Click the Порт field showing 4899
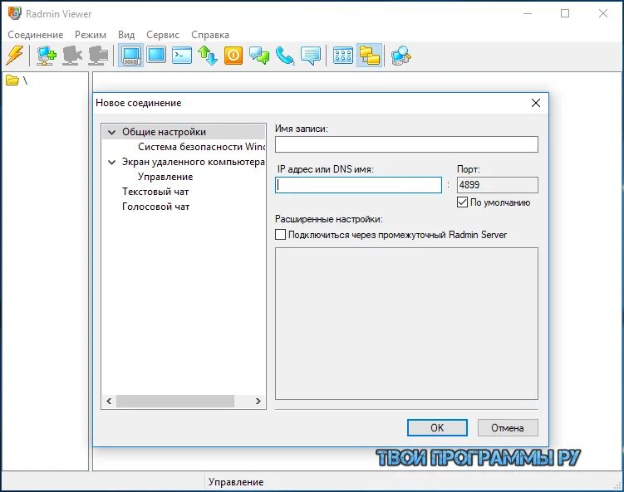 (498, 185)
